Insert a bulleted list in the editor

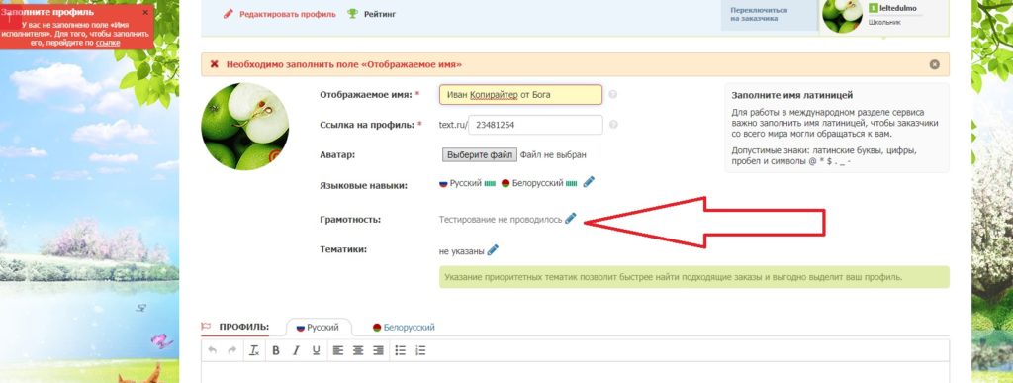tap(401, 350)
